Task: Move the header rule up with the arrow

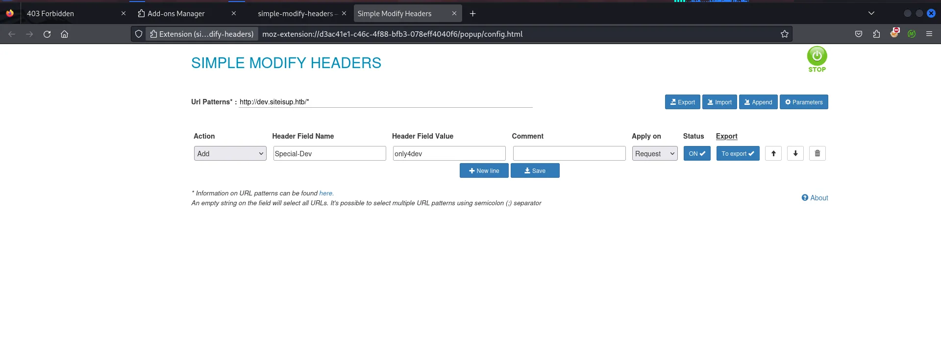Action: click(773, 153)
